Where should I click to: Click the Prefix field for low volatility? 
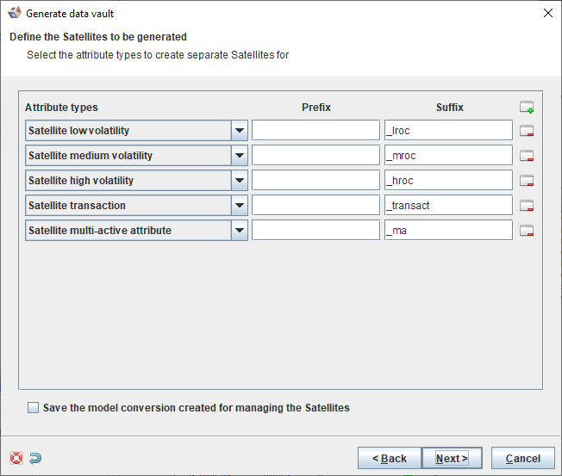(315, 131)
